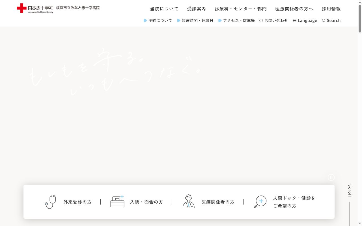Click the globe icon beside Language

[x=294, y=21]
